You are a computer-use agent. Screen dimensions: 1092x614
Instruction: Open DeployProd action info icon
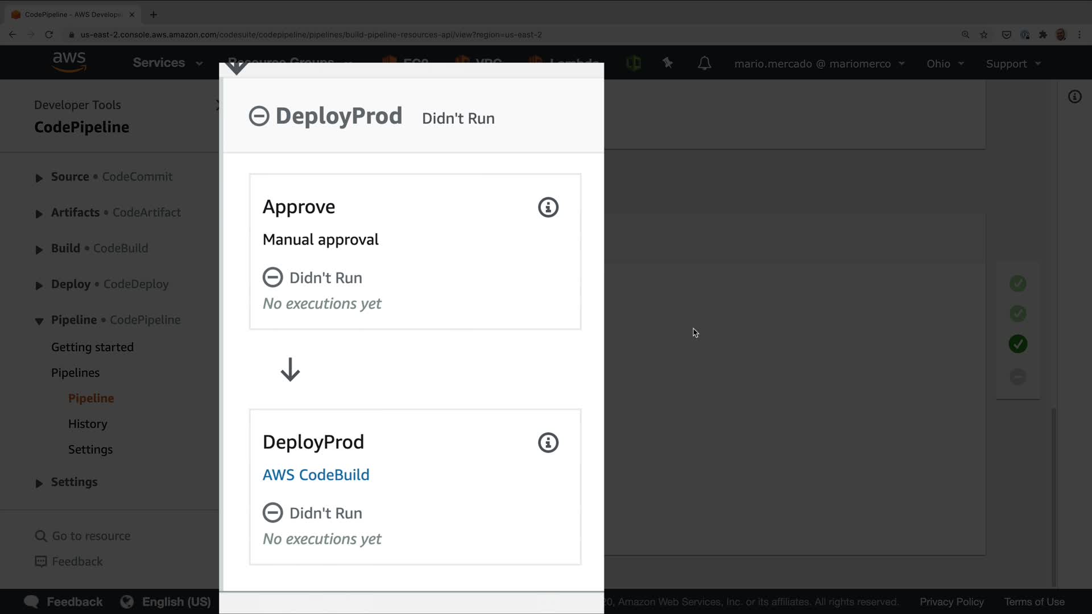pyautogui.click(x=548, y=443)
